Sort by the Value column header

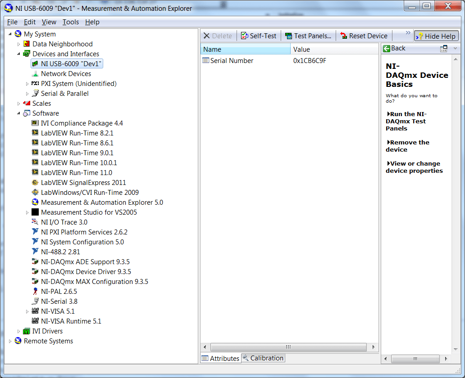(x=334, y=49)
